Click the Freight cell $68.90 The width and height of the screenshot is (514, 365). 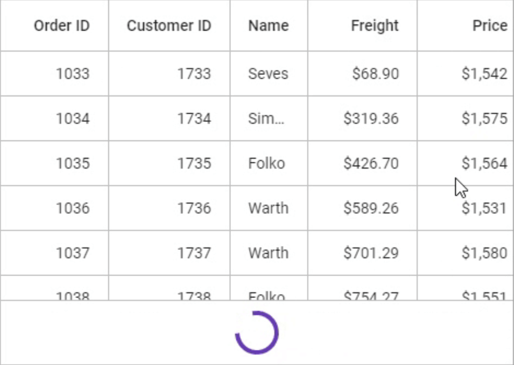pyautogui.click(x=375, y=74)
